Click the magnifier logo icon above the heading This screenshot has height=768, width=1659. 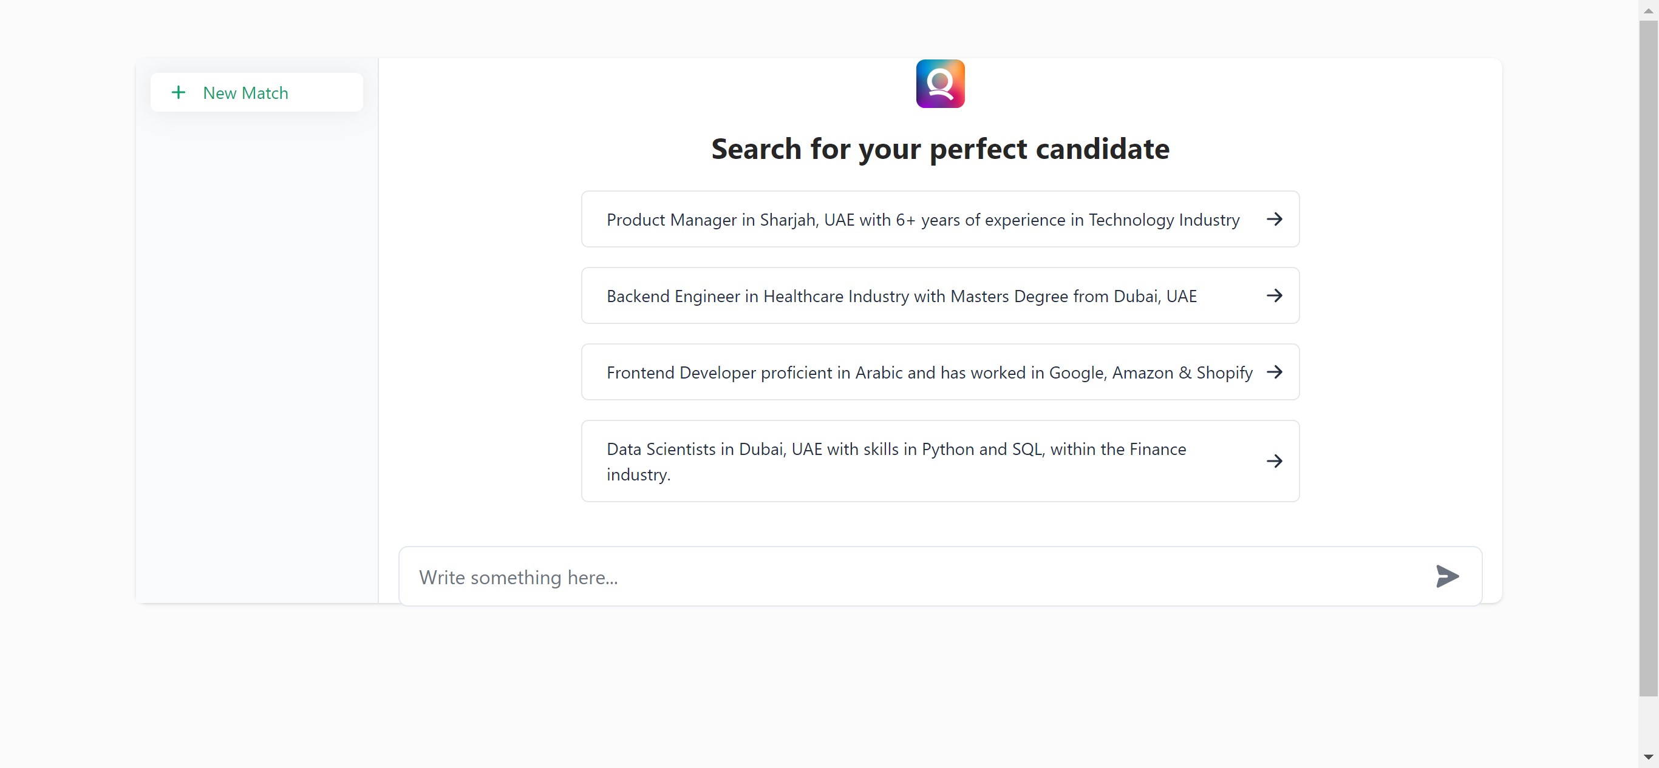point(939,84)
